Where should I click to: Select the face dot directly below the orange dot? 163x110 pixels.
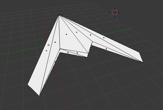tap(46, 51)
